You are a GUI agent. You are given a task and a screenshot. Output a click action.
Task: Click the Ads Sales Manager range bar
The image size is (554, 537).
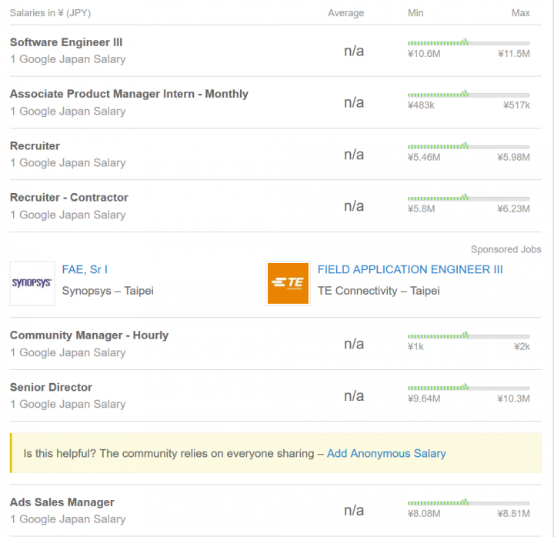tap(469, 502)
